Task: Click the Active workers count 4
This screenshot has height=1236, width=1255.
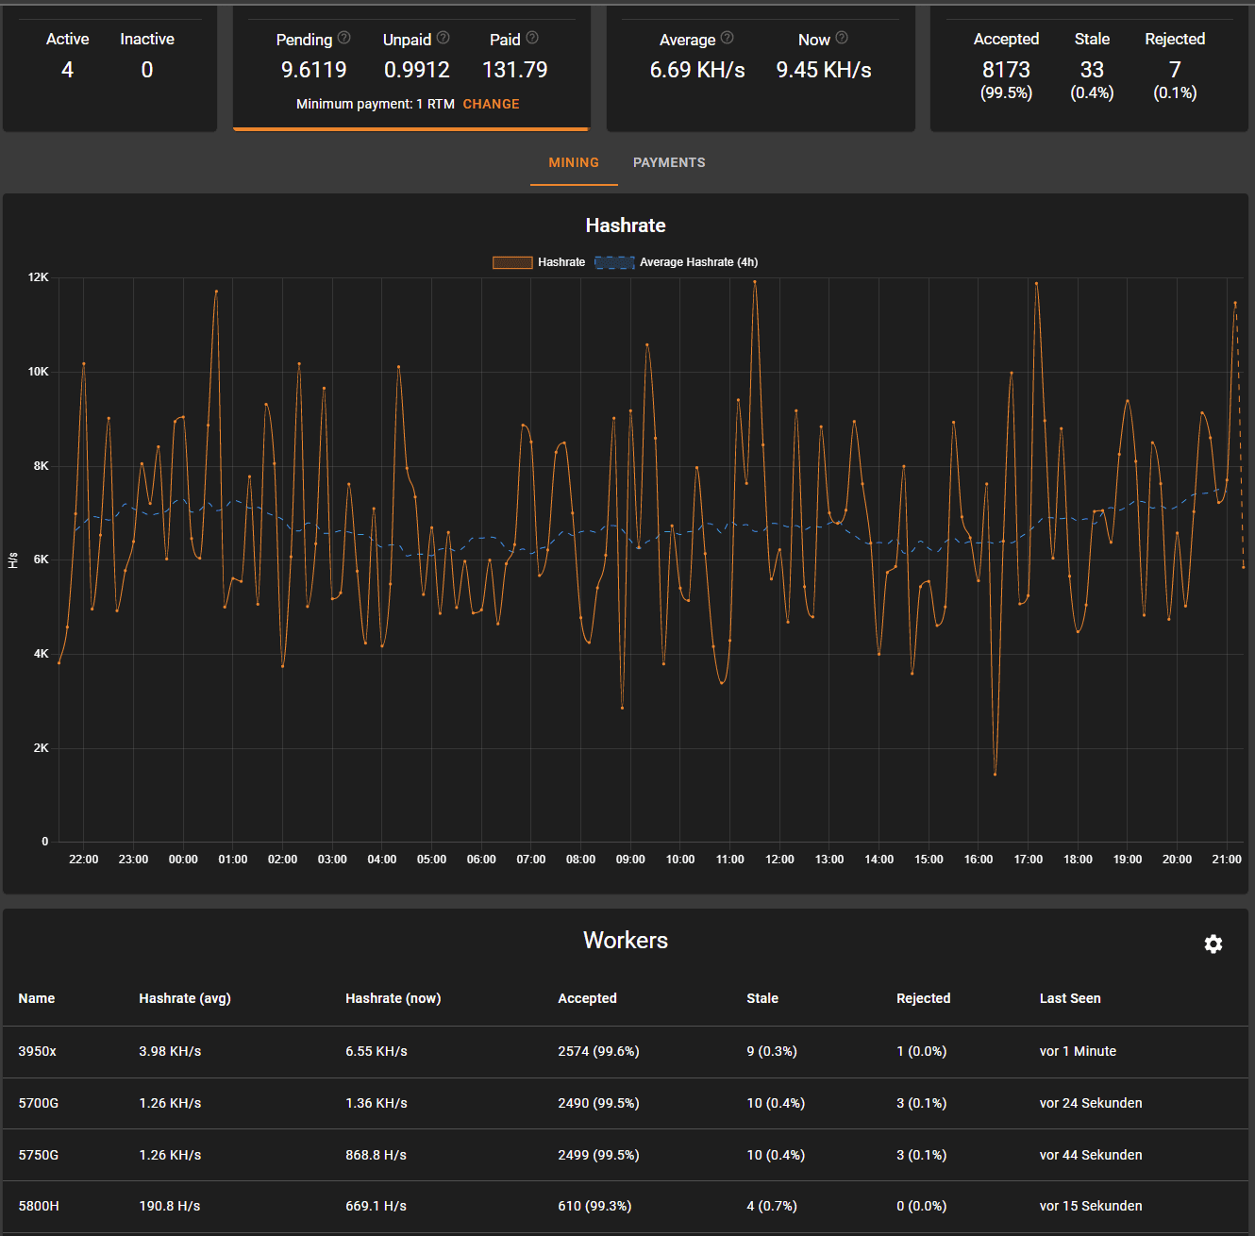Action: pyautogui.click(x=67, y=70)
